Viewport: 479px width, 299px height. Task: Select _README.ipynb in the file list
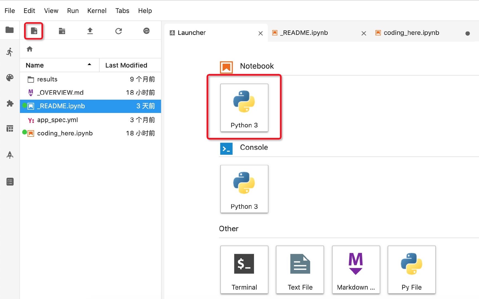point(90,106)
